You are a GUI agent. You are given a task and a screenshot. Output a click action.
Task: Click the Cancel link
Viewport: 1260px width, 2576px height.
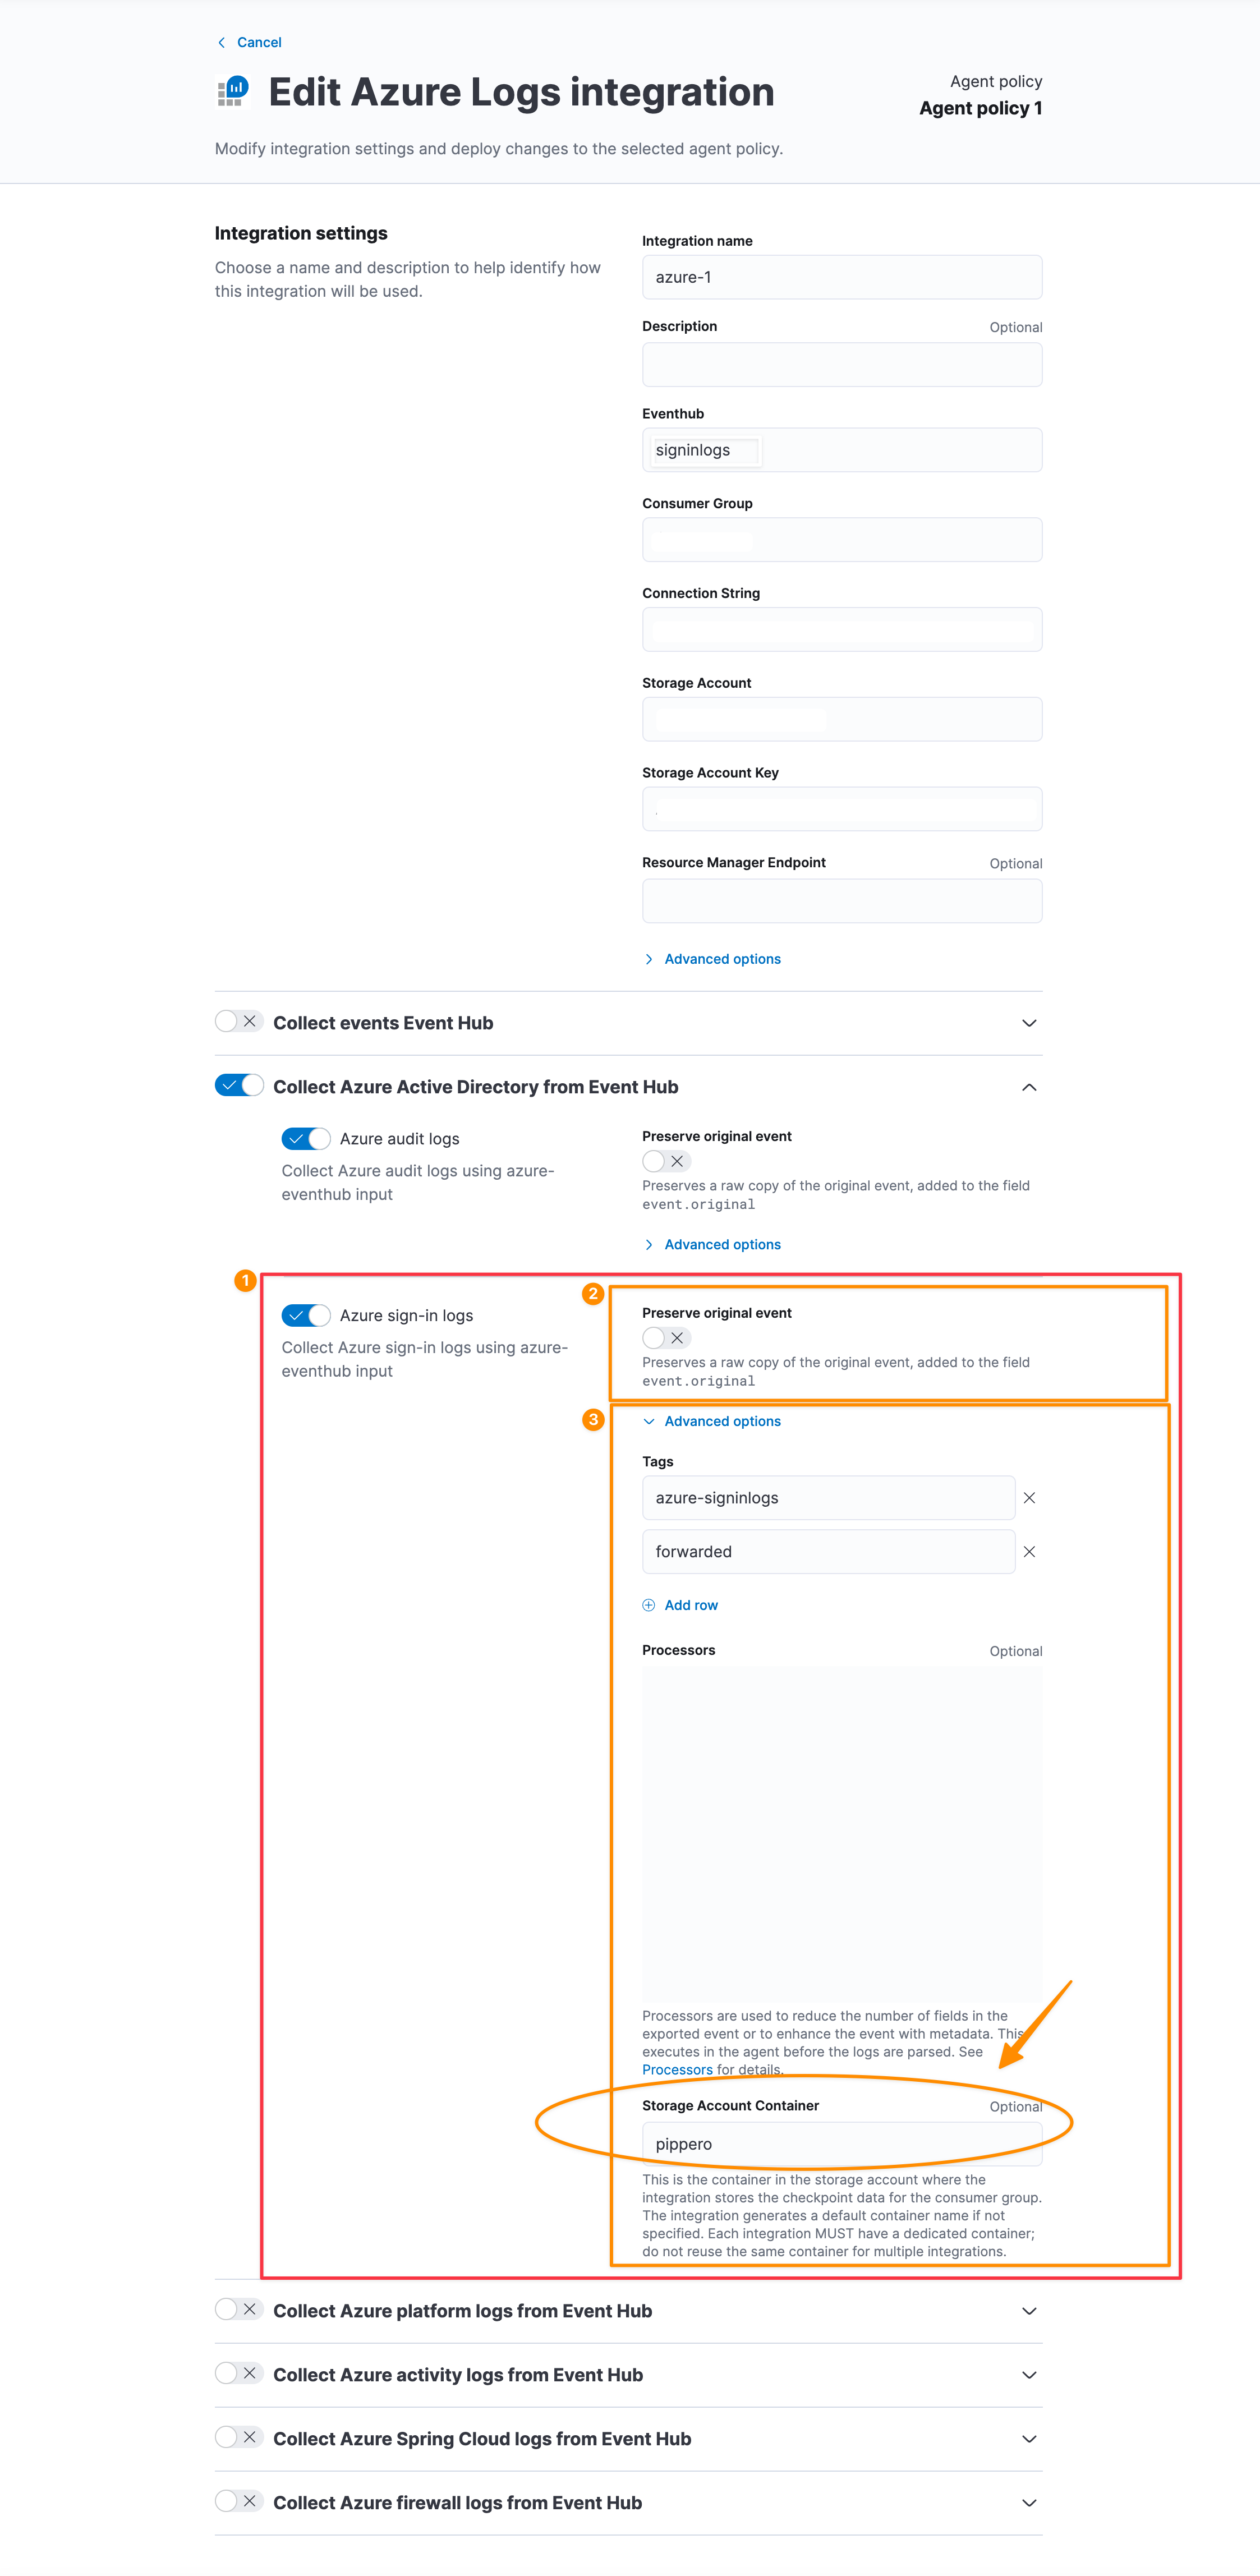[x=259, y=42]
